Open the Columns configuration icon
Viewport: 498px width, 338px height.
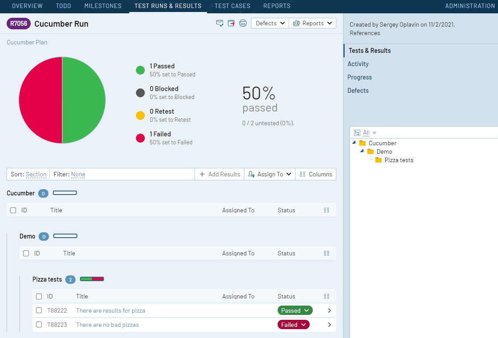[304, 174]
